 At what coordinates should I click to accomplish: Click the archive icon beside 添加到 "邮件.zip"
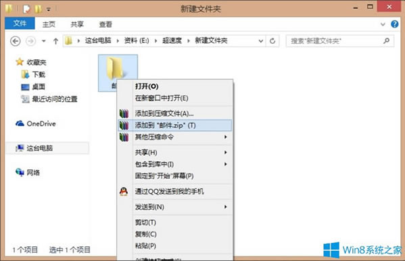[x=124, y=125]
